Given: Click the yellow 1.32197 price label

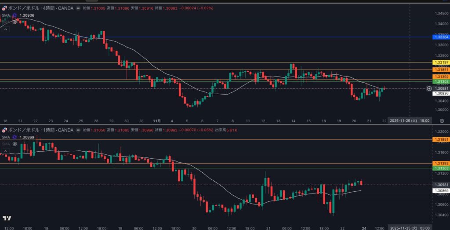Looking at the screenshot, I should tap(441, 63).
